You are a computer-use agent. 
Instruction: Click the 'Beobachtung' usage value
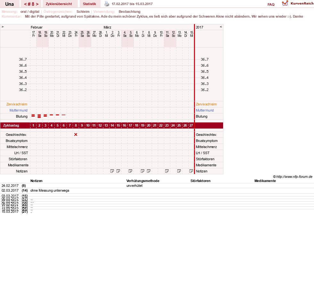(130, 12)
